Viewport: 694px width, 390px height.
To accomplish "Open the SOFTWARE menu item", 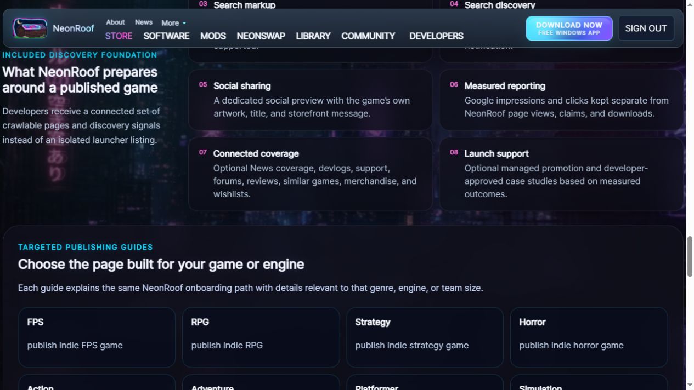I will 166,36.
